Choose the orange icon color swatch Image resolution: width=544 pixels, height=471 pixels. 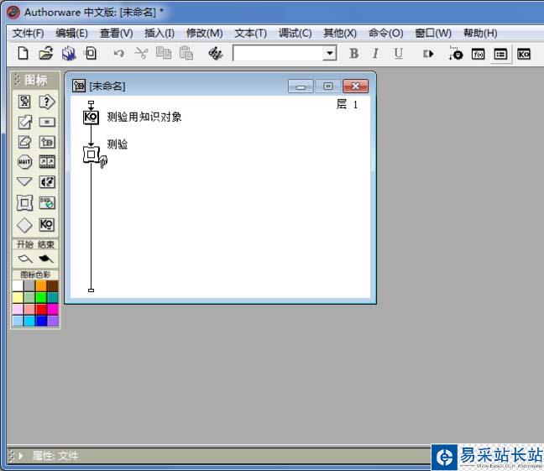click(x=41, y=286)
